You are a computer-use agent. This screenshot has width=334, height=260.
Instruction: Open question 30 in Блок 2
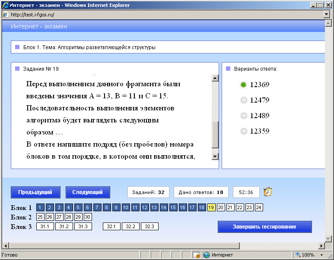point(88,217)
